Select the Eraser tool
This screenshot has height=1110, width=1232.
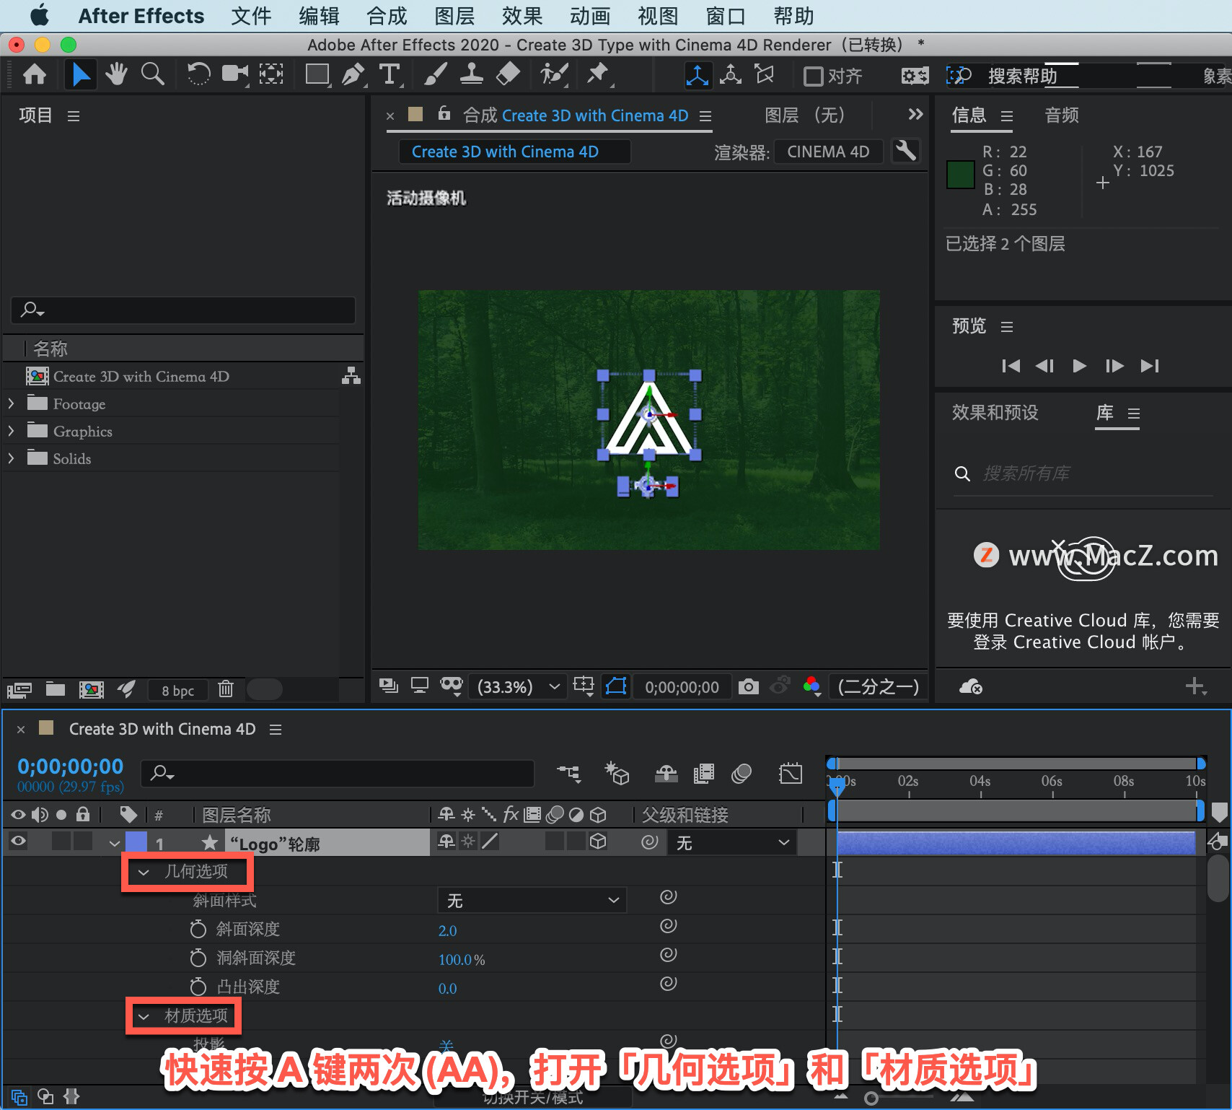pyautogui.click(x=509, y=74)
